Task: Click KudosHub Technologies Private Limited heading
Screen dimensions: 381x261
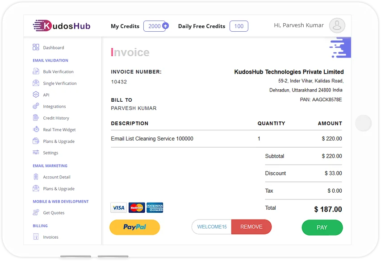Action: point(289,72)
